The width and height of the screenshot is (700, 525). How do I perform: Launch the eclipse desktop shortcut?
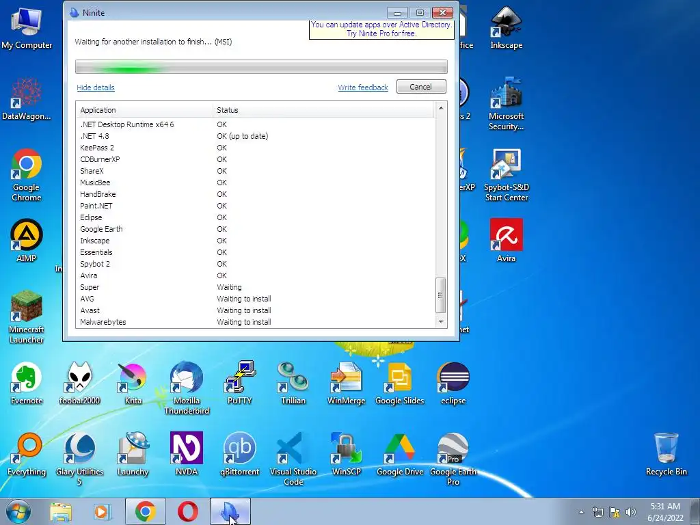coord(453,383)
